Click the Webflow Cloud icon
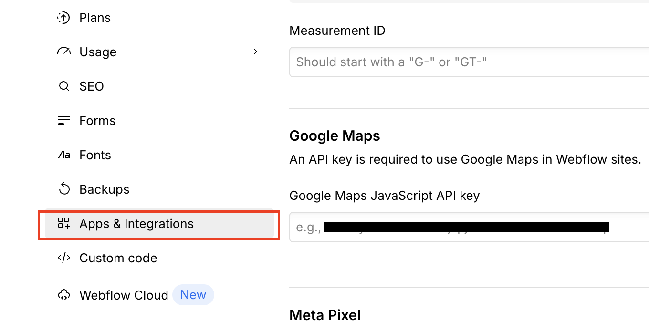Image resolution: width=649 pixels, height=332 pixels. (x=63, y=295)
